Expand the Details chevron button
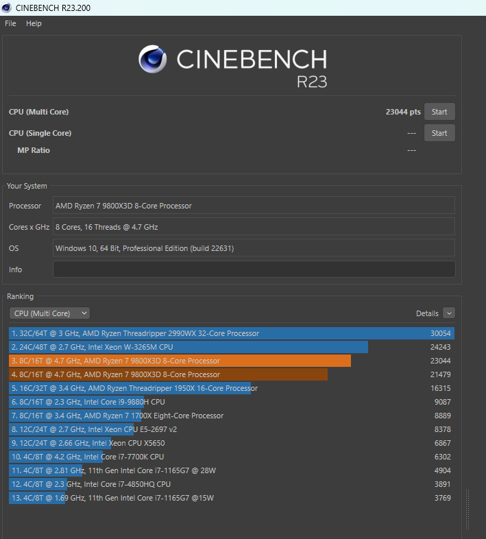The width and height of the screenshot is (486, 539). coord(449,313)
